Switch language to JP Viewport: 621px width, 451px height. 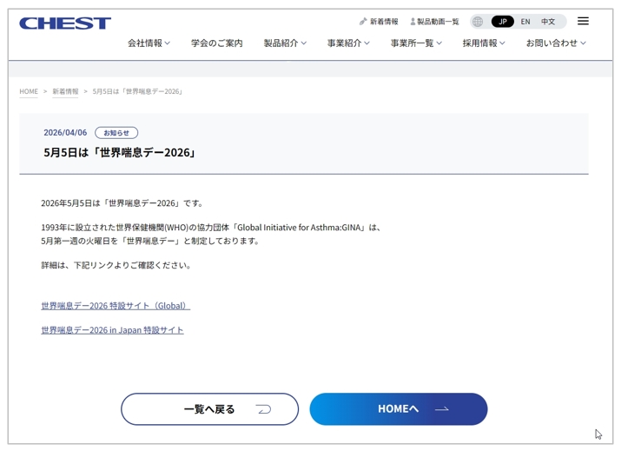click(x=502, y=22)
